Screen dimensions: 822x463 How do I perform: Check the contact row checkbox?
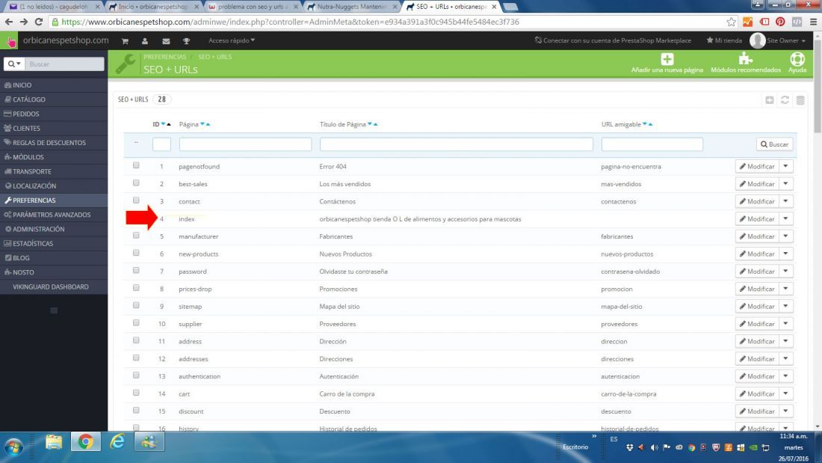point(136,200)
